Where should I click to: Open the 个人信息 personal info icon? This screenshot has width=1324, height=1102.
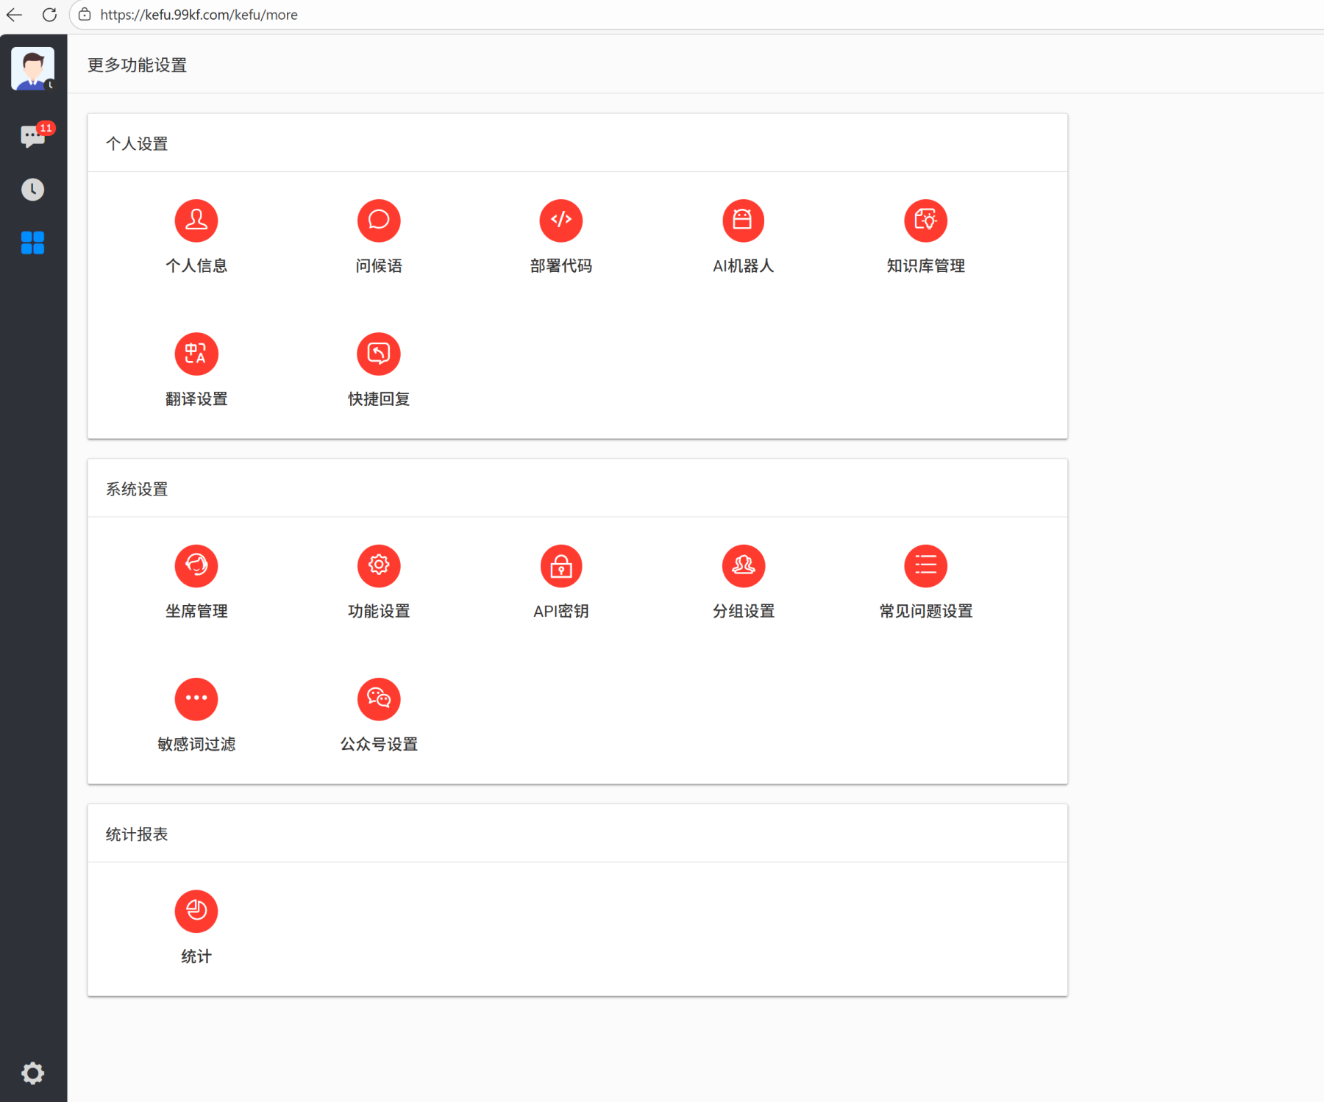click(x=196, y=221)
